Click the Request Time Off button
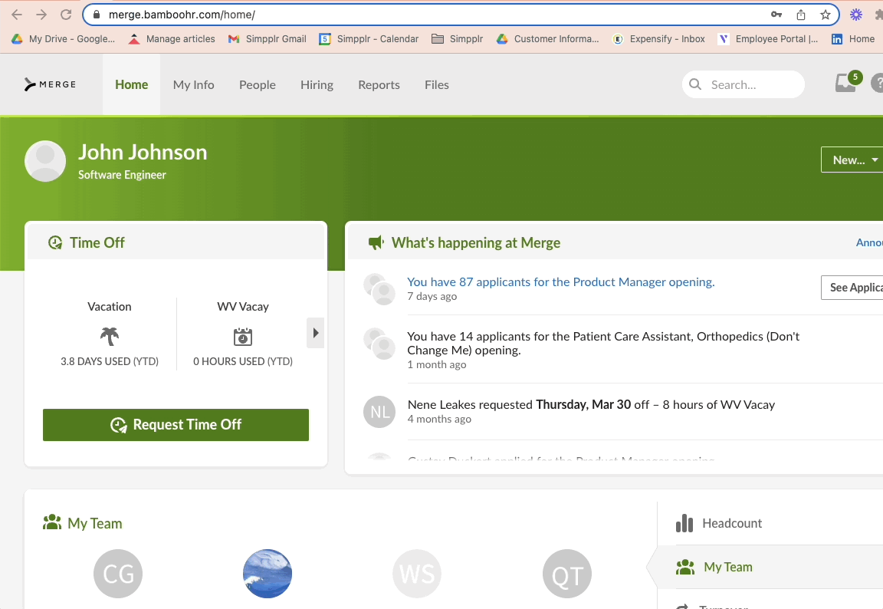Screen dimensions: 883x609 click(x=176, y=424)
